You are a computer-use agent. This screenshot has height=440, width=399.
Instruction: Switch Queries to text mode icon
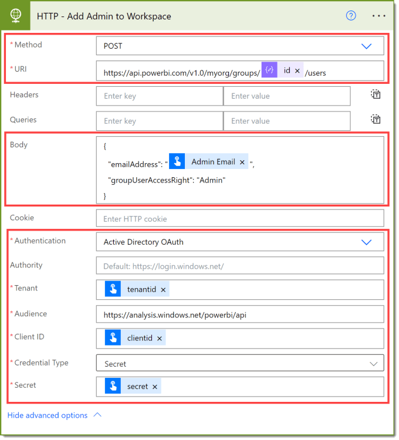click(376, 120)
